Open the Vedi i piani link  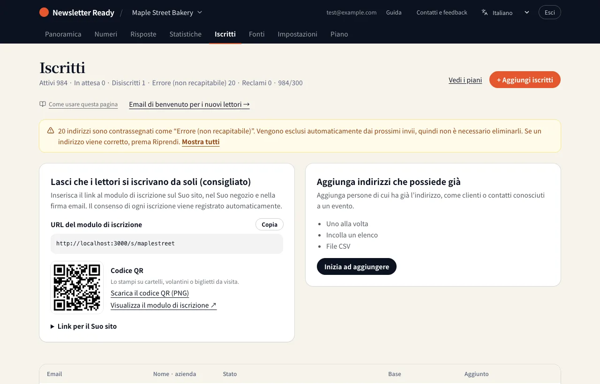click(465, 80)
